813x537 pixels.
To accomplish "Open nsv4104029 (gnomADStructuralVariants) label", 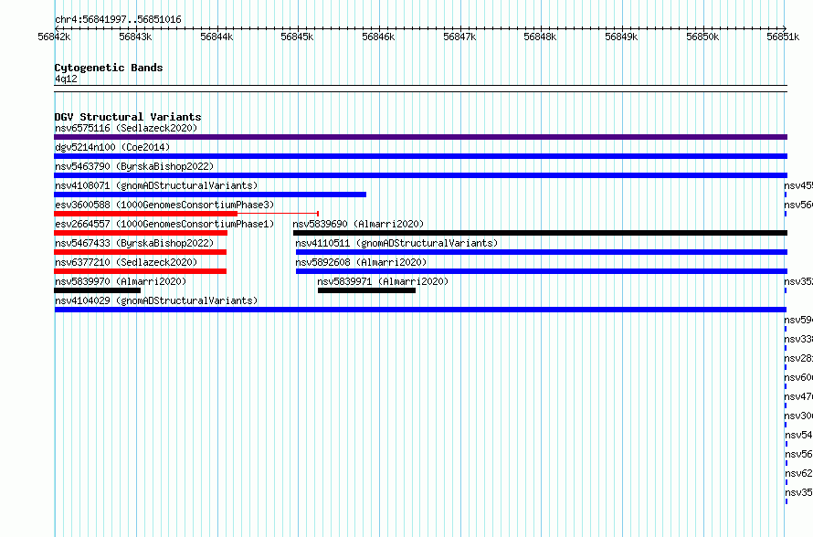I will click(156, 300).
